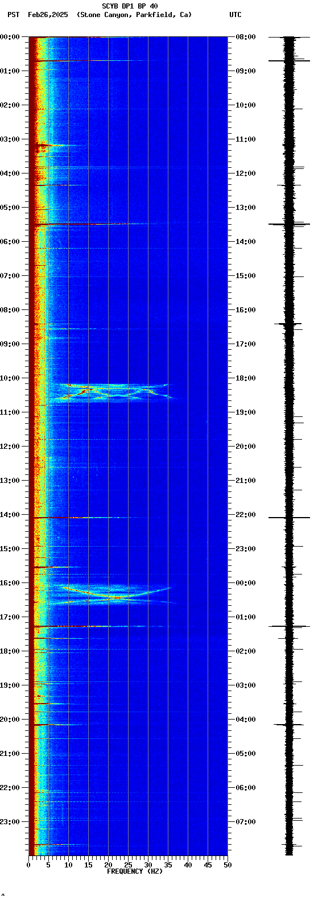Click the '50' frequency tick label
This screenshot has width=314, height=901.
[x=228, y=865]
